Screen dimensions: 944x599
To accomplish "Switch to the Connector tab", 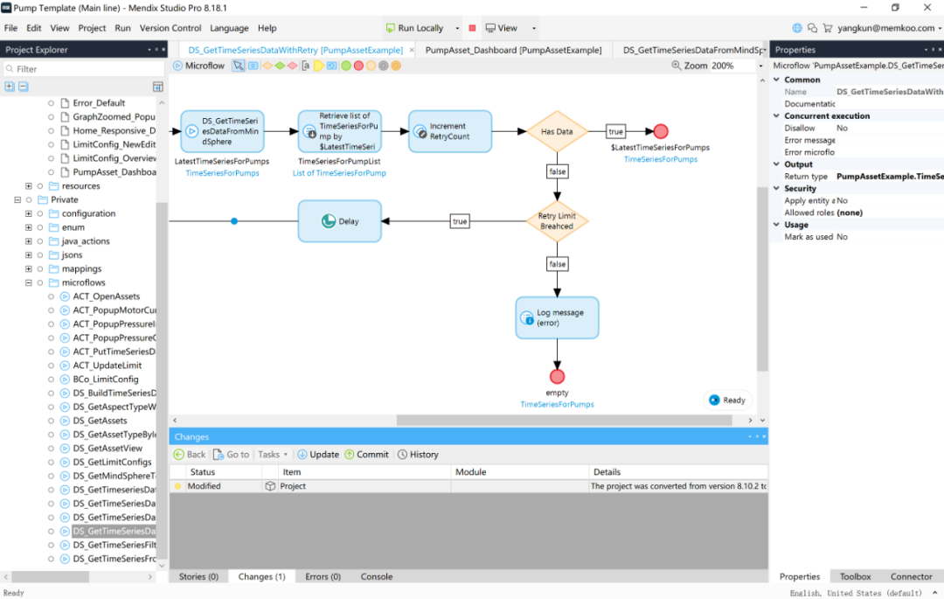I will [x=912, y=577].
